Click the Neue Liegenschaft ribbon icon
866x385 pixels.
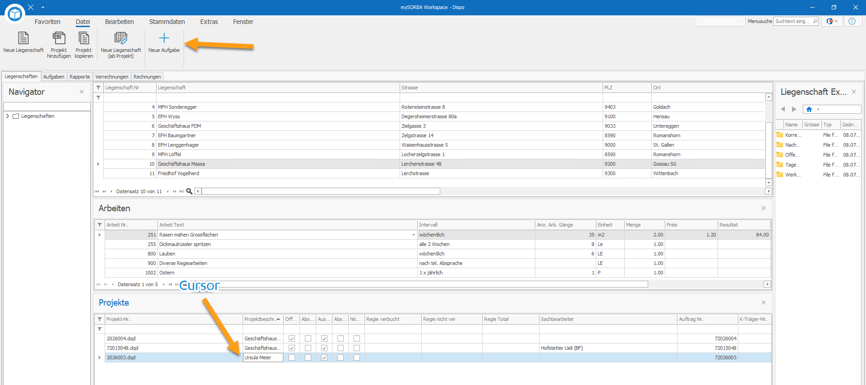coord(23,38)
